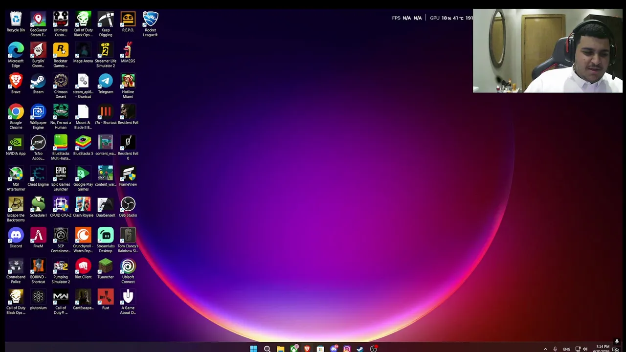Open Instagram from the taskbar
This screenshot has height=352, width=626.
(x=347, y=349)
